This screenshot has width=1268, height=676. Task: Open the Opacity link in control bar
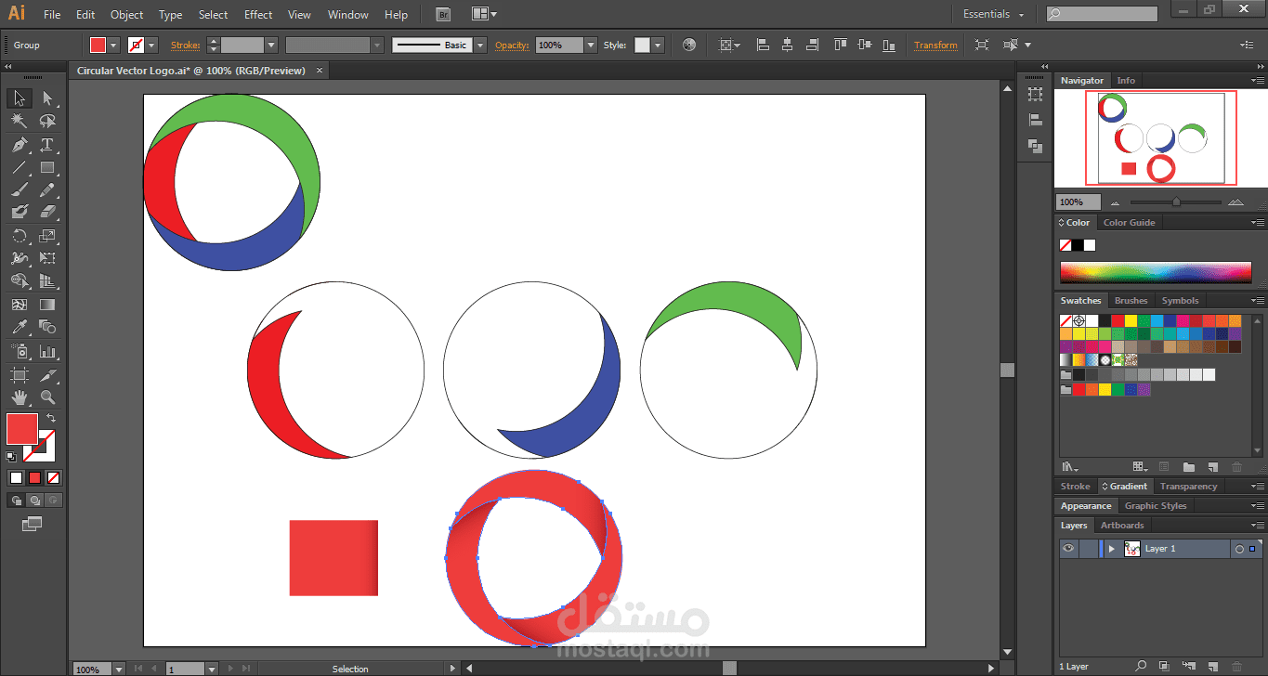pos(512,45)
